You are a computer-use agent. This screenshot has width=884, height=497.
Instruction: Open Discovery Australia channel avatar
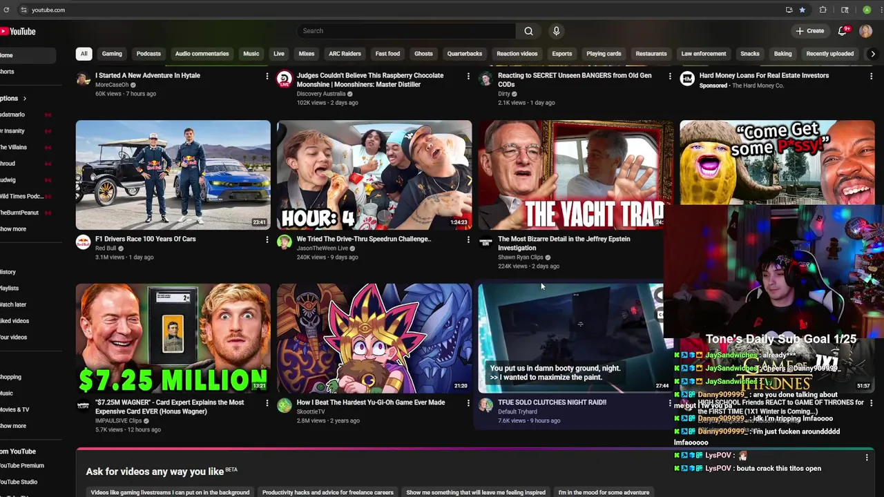click(x=285, y=79)
